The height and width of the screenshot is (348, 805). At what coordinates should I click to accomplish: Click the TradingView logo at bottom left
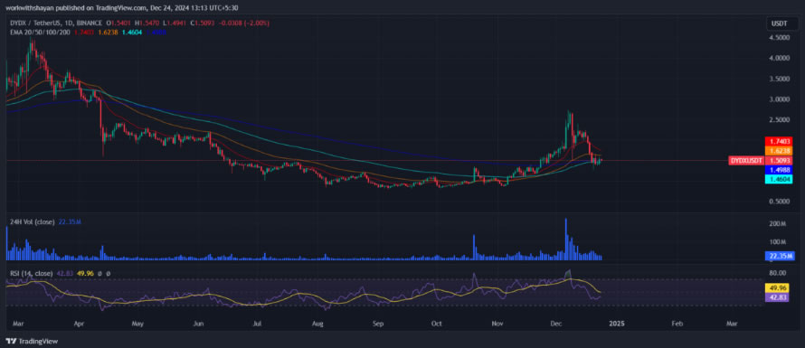point(32,342)
